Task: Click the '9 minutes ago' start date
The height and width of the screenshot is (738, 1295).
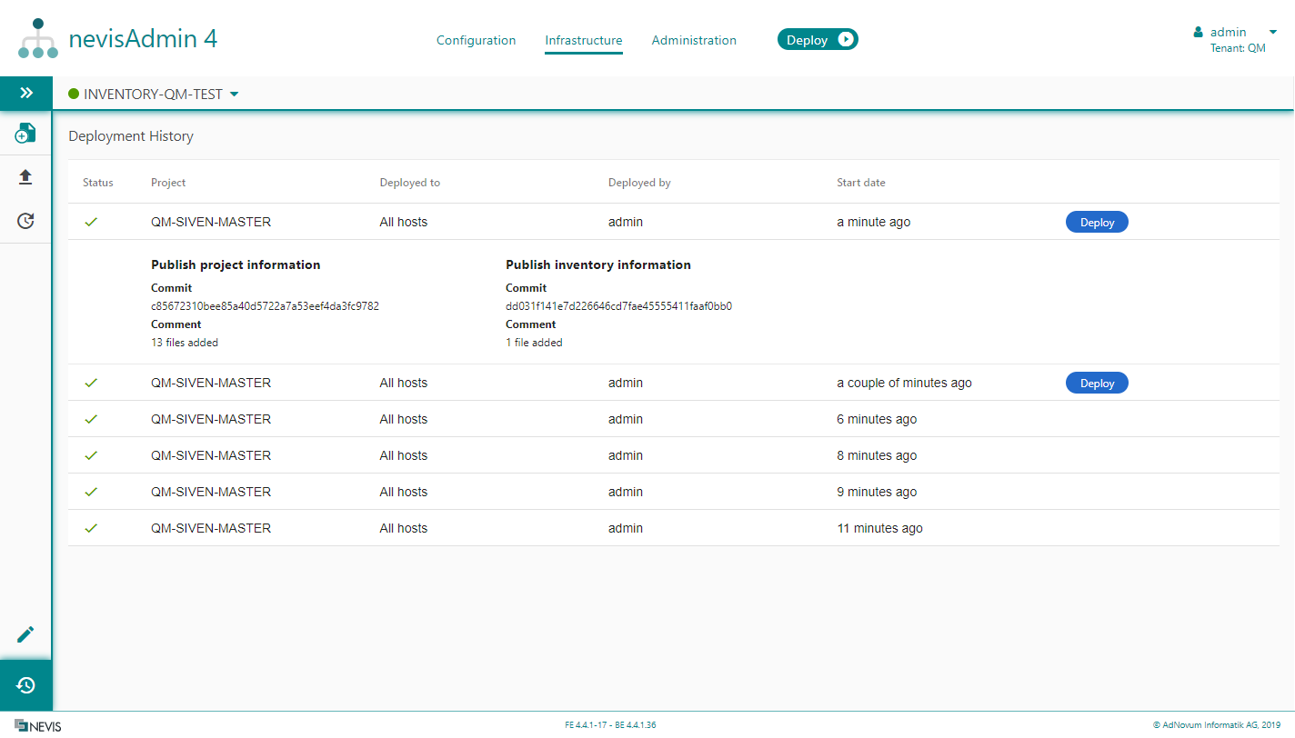Action: point(877,492)
